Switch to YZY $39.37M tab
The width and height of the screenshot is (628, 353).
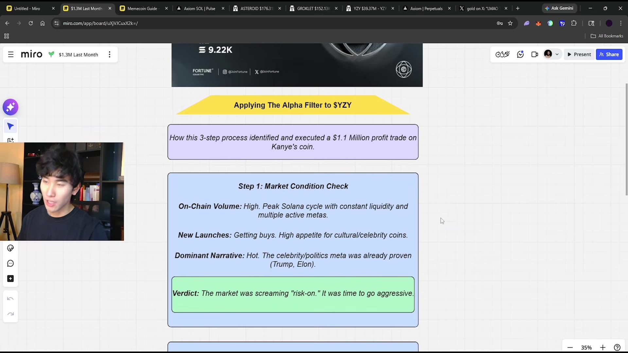point(370,8)
